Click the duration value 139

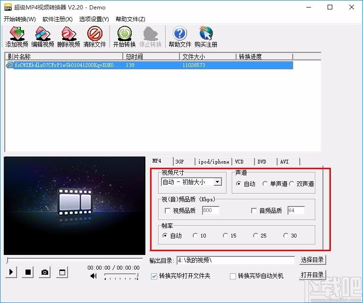[130, 65]
